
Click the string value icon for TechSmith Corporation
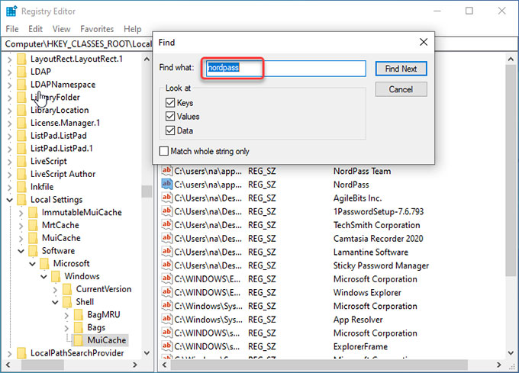point(167,225)
